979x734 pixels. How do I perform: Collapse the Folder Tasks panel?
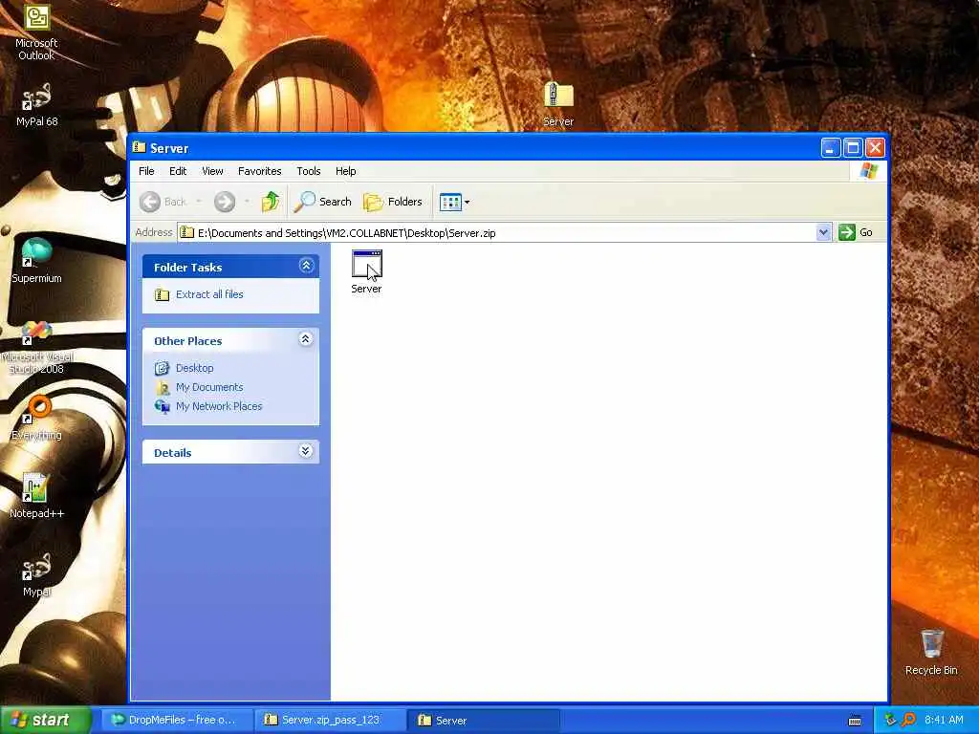pyautogui.click(x=306, y=266)
